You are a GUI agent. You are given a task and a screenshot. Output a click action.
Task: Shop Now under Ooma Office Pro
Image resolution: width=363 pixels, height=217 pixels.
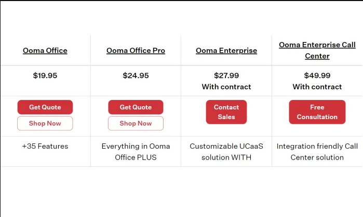point(136,123)
